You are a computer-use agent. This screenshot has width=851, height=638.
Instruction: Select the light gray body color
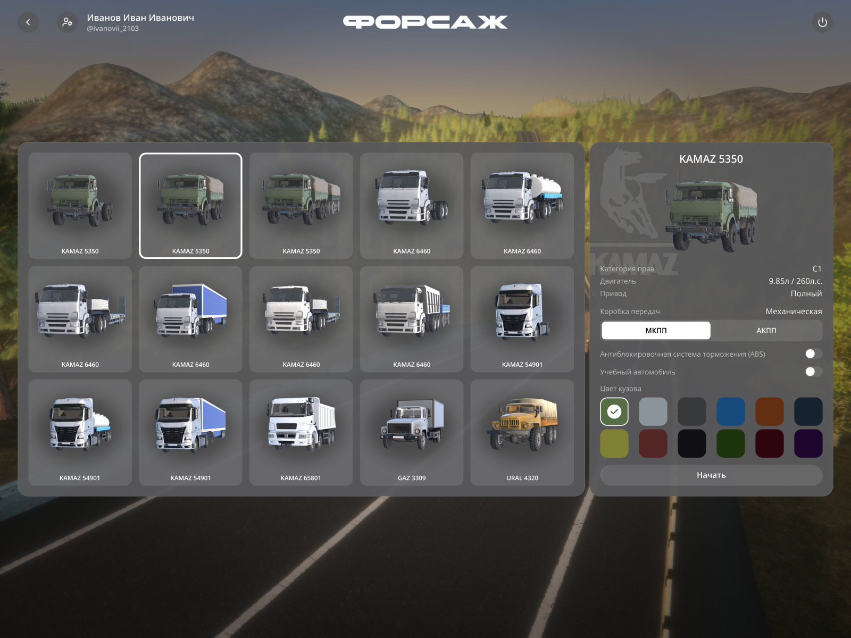point(653,412)
